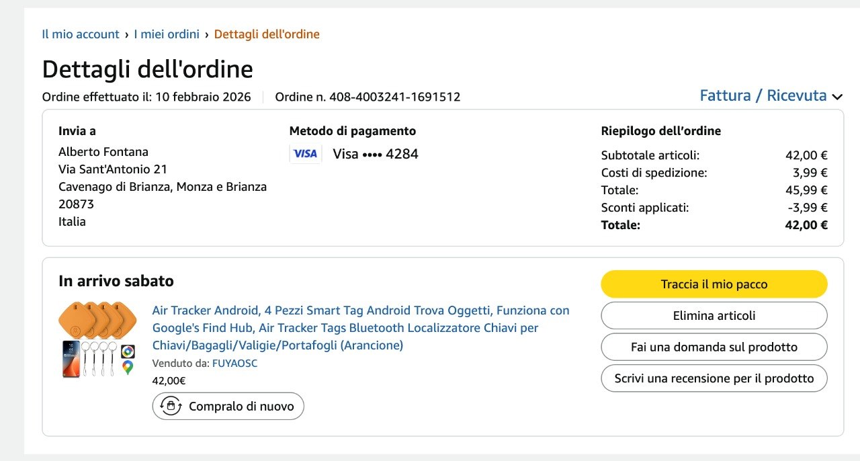Screen dimensions: 860x461
Task: Open Scrivi una recensione per il prodotto
Action: (x=714, y=378)
